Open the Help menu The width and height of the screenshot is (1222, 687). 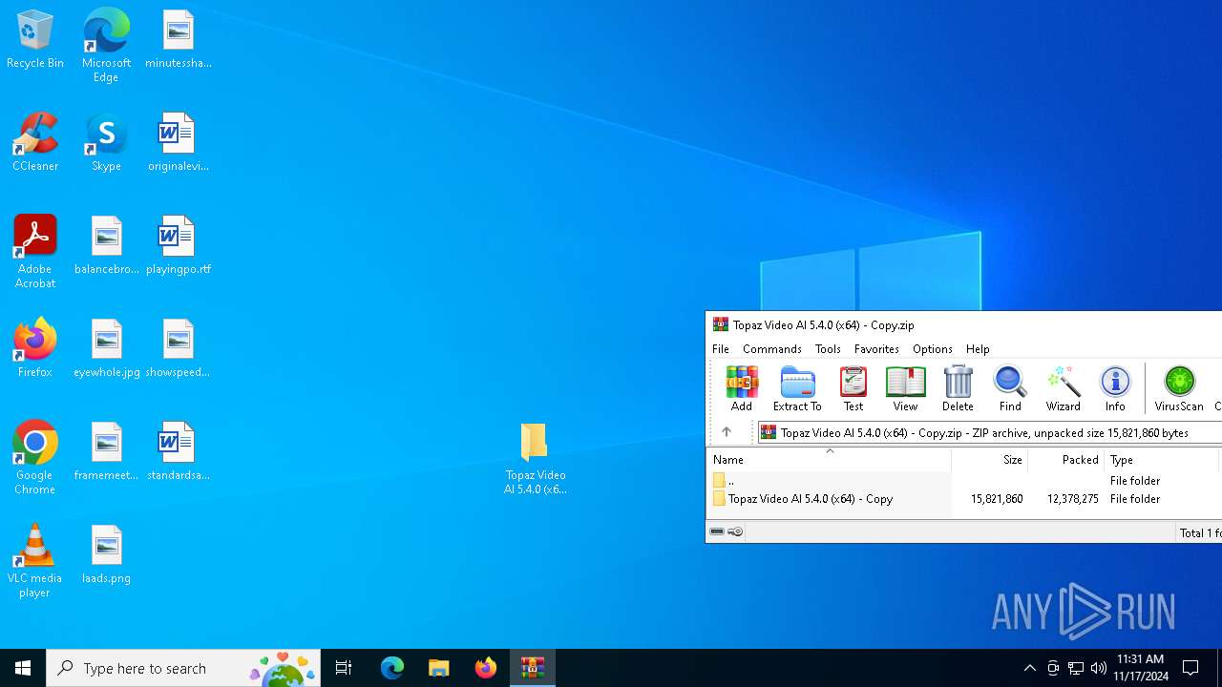pos(978,349)
